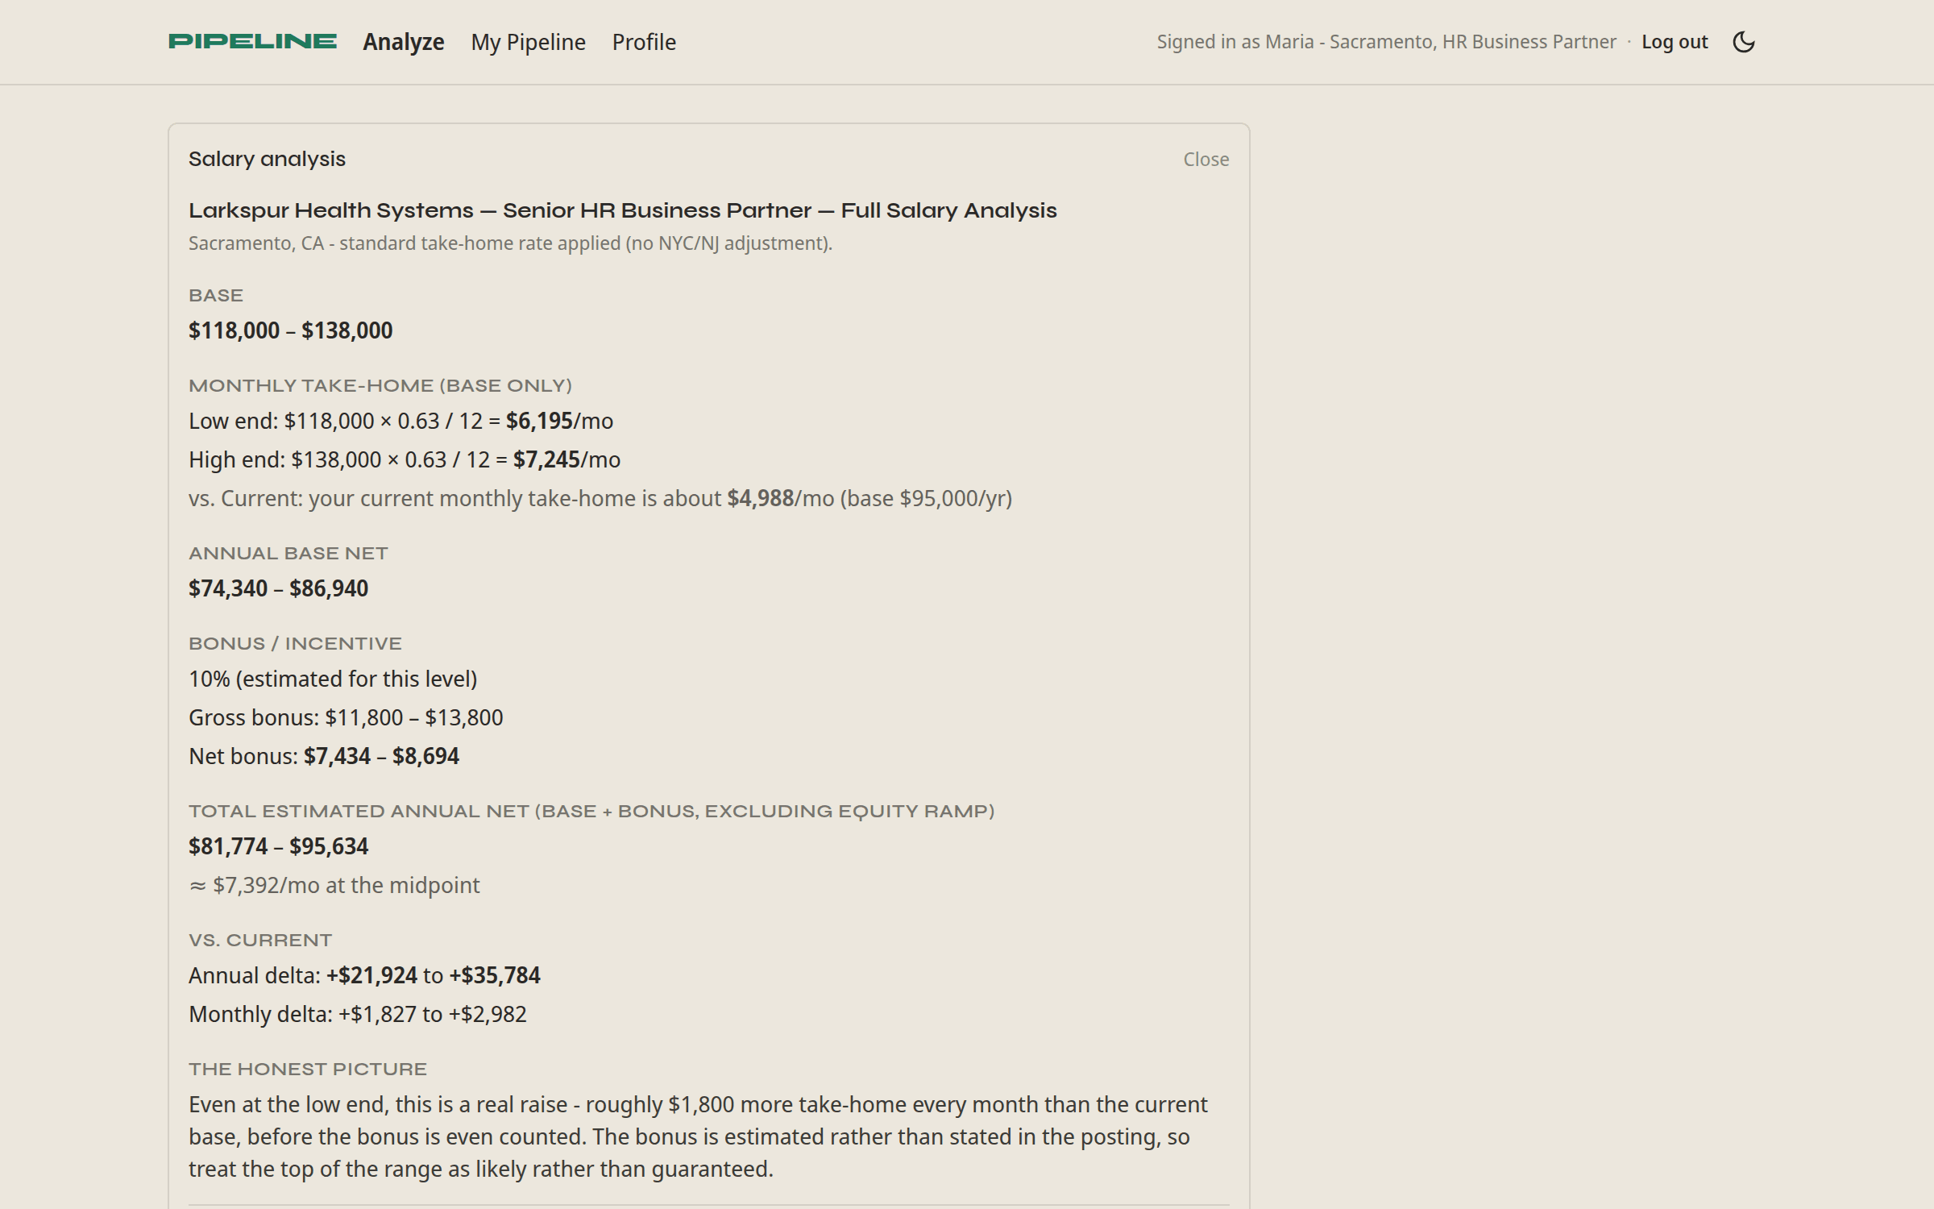Click the Sacramento take-home rate note
Screen dimensions: 1934x1209
point(510,243)
